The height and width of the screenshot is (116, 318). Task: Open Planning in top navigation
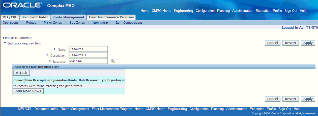click(223, 11)
